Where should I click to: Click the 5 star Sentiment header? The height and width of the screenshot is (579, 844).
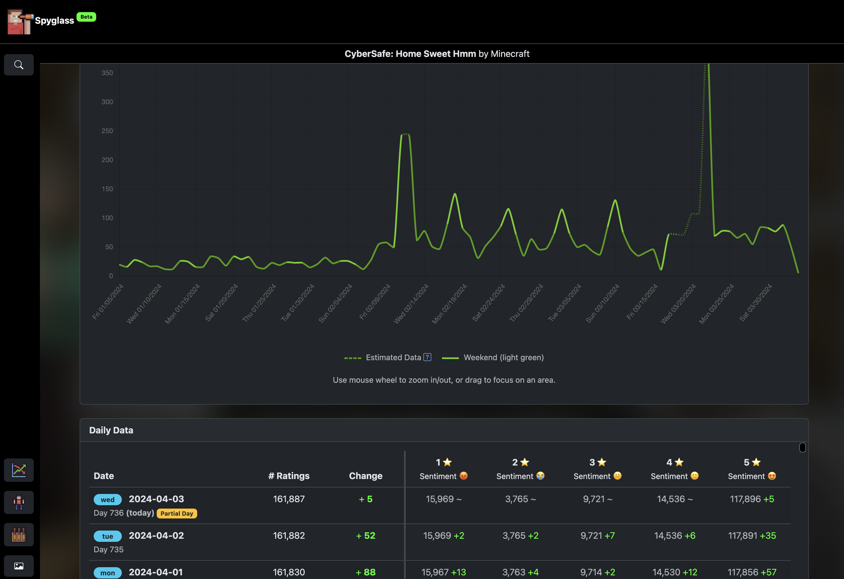click(x=752, y=469)
